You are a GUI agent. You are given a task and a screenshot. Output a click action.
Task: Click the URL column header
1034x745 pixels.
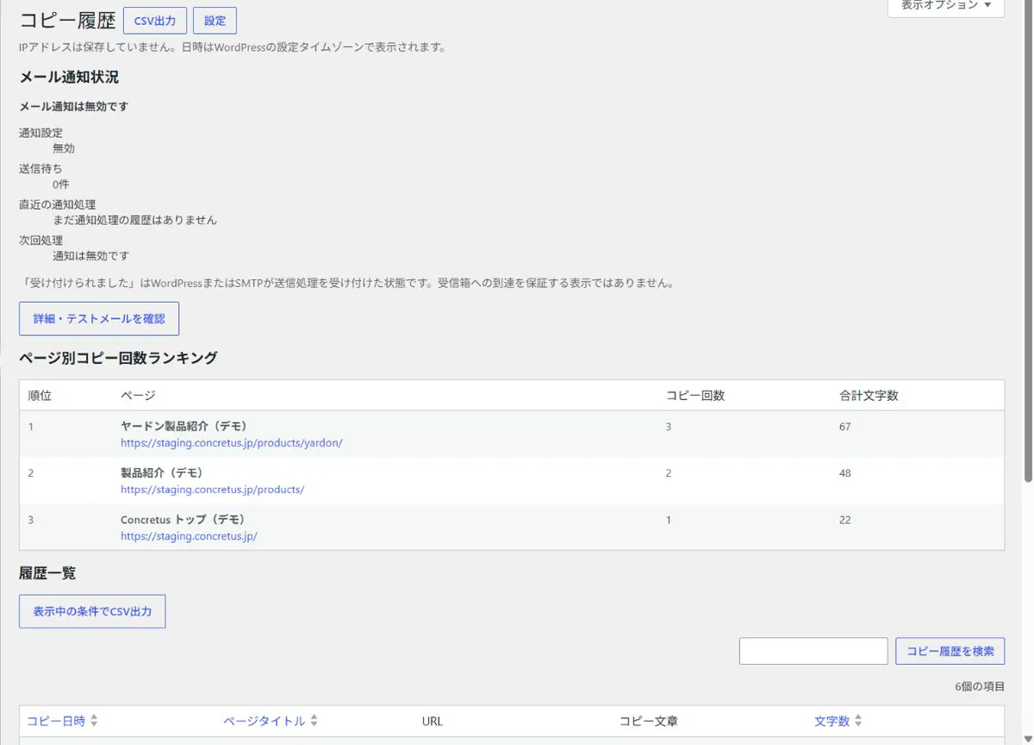(433, 721)
